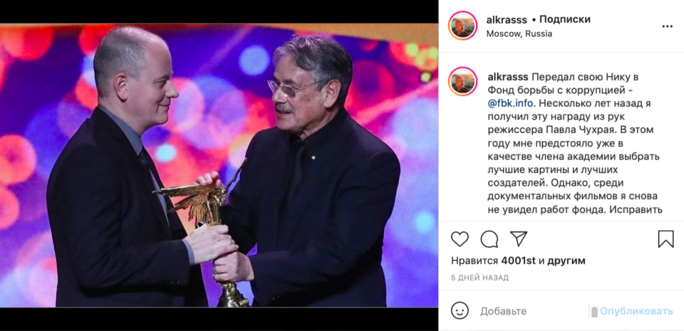Open the three-dot more options menu
Screen dimensions: 684x331
pyautogui.click(x=667, y=27)
